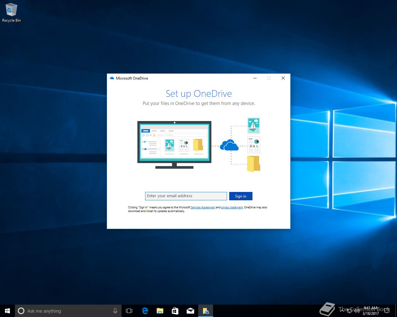
Task: Click the 'Ask me anything' search box
Action: coord(68,311)
